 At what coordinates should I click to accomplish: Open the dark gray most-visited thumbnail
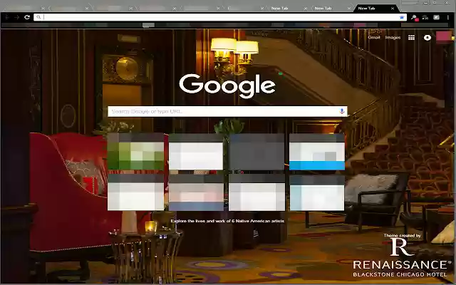tap(256, 152)
